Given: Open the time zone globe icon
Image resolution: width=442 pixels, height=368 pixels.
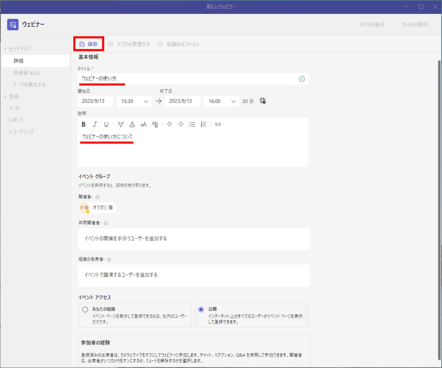Looking at the screenshot, I should pos(262,101).
